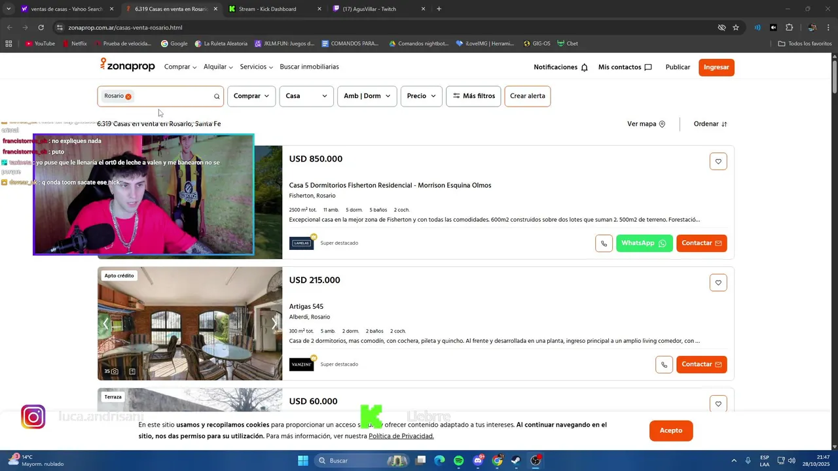The height and width of the screenshot is (471, 838).
Task: Open Comprar navigation menu
Action: coord(180,67)
